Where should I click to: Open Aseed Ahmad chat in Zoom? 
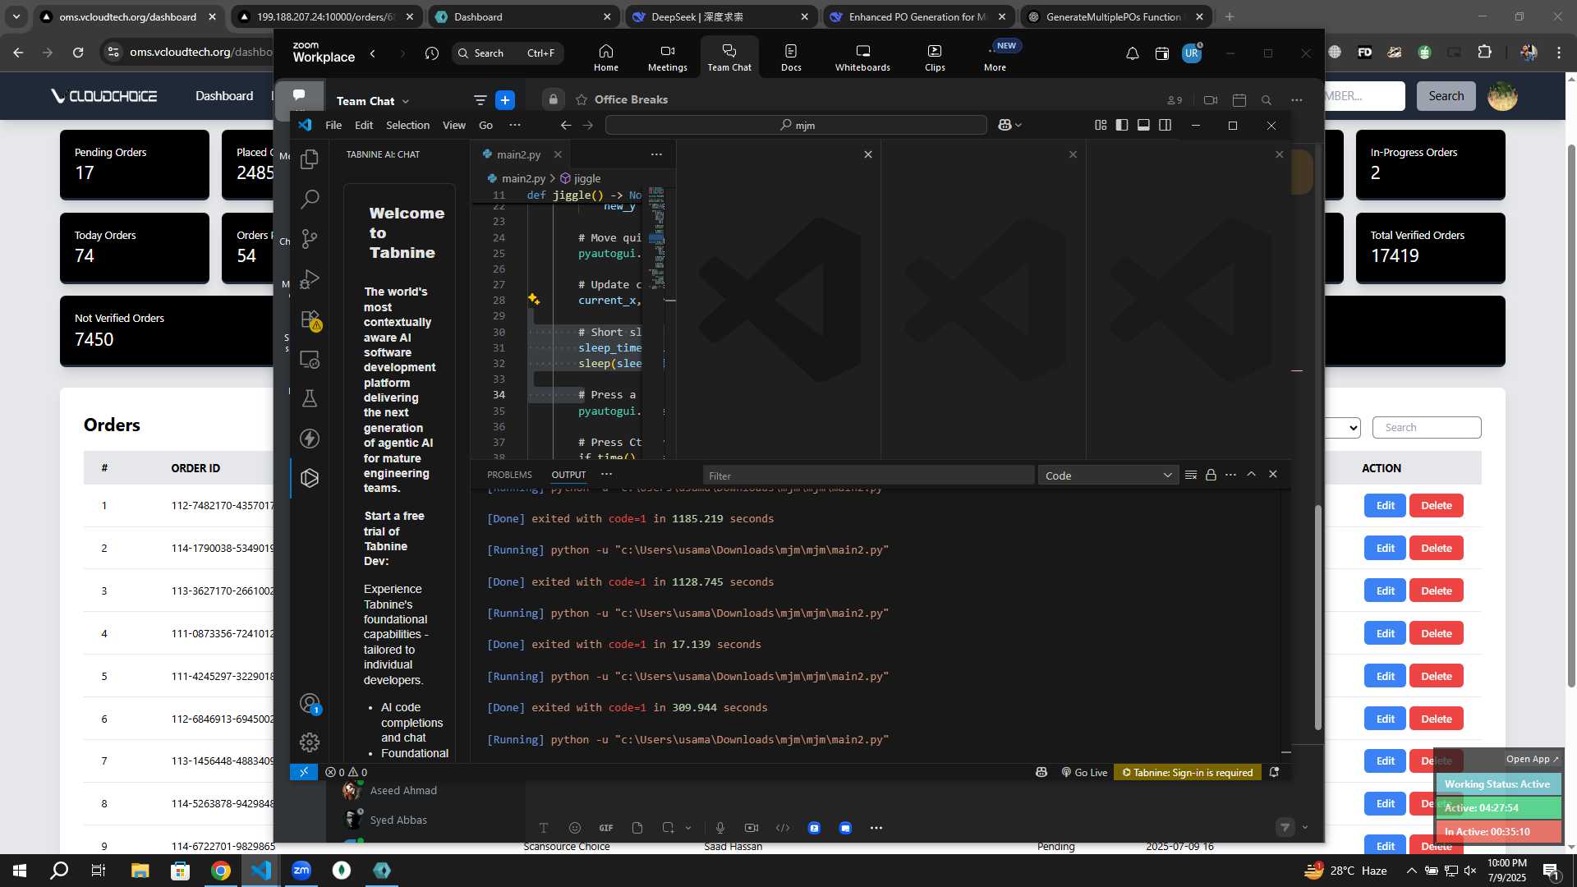402,790
